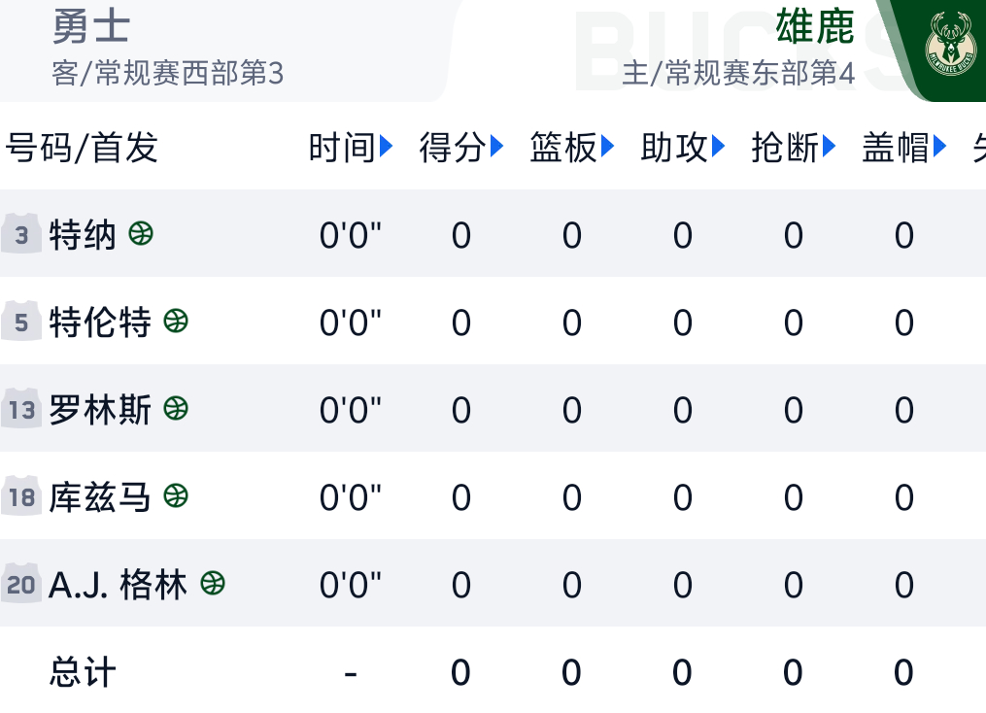
Task: Click the starter basketball icon beside A.J. 格林
Action: pos(214,584)
